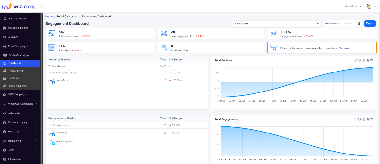Click the user avatar icon in header
380x164 pixels.
coord(369,6)
